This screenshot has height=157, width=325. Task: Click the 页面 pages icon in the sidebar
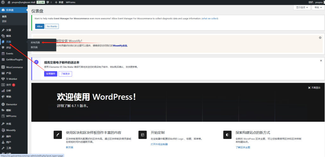(3, 42)
